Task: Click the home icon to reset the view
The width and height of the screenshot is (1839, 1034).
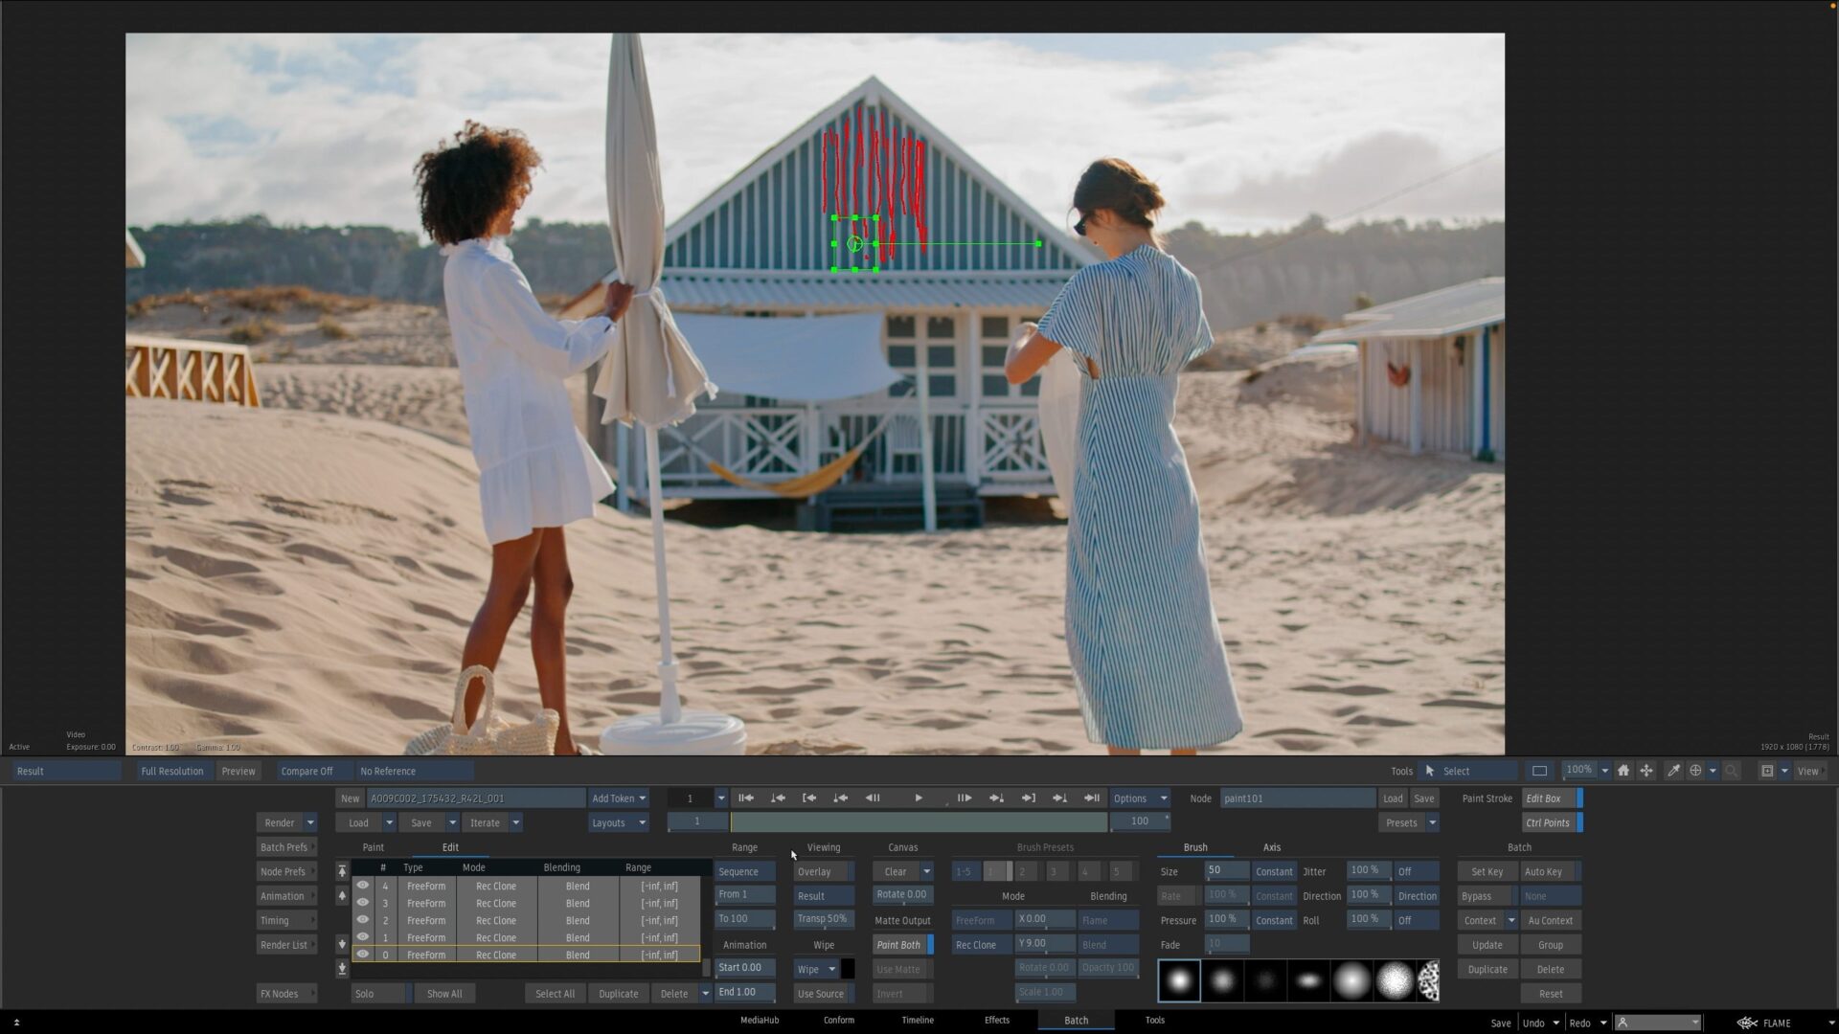Action: [x=1623, y=770]
